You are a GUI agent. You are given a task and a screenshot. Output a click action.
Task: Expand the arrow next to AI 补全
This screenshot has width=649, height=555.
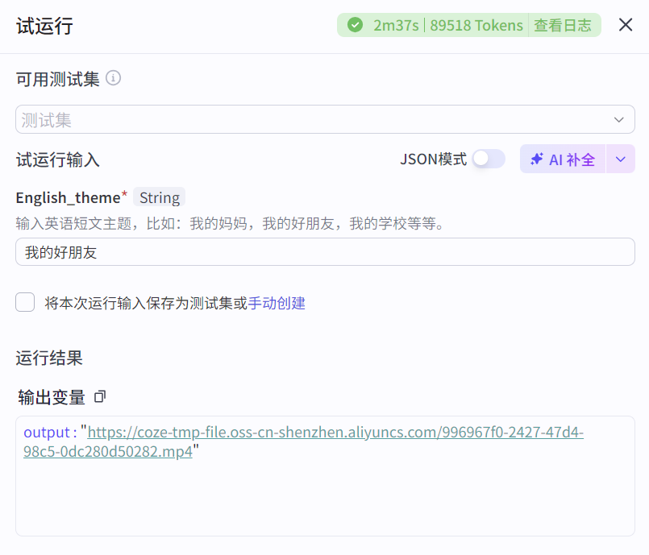[x=620, y=159]
